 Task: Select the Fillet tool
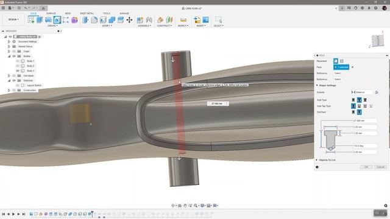click(x=94, y=19)
